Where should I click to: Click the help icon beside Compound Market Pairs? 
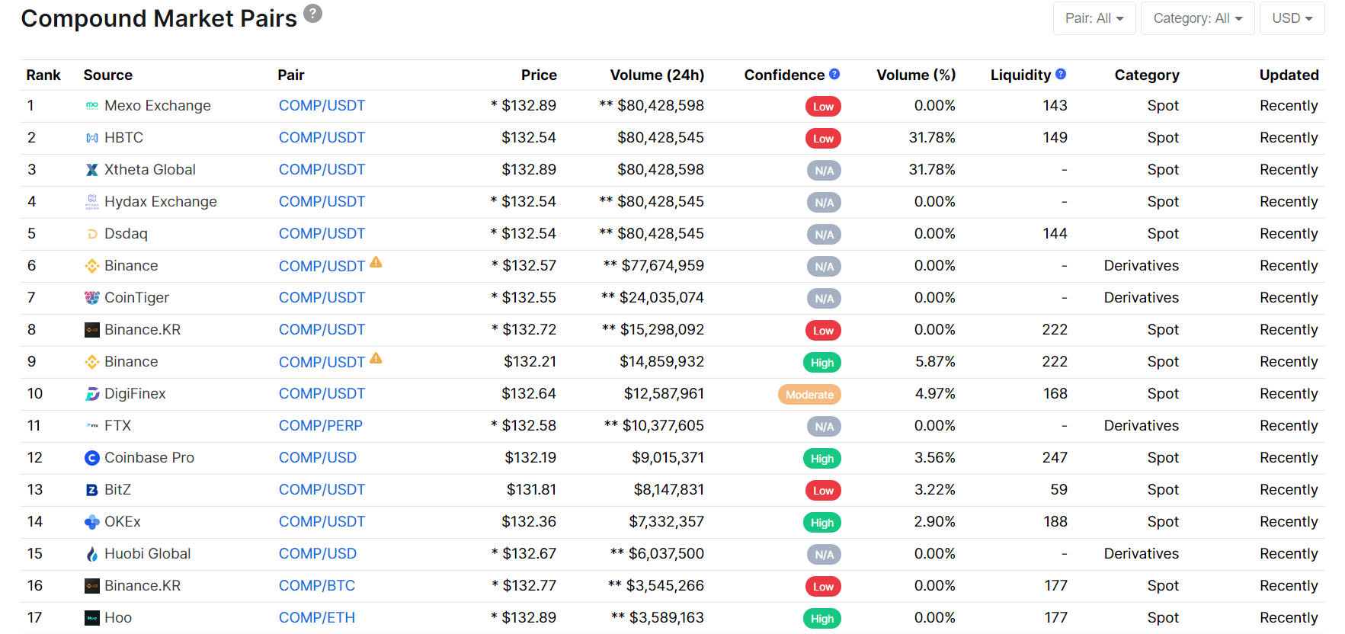pyautogui.click(x=313, y=14)
